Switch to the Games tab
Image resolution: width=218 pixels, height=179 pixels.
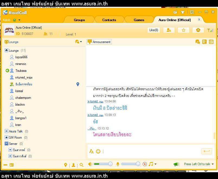pyautogui.click(x=139, y=20)
